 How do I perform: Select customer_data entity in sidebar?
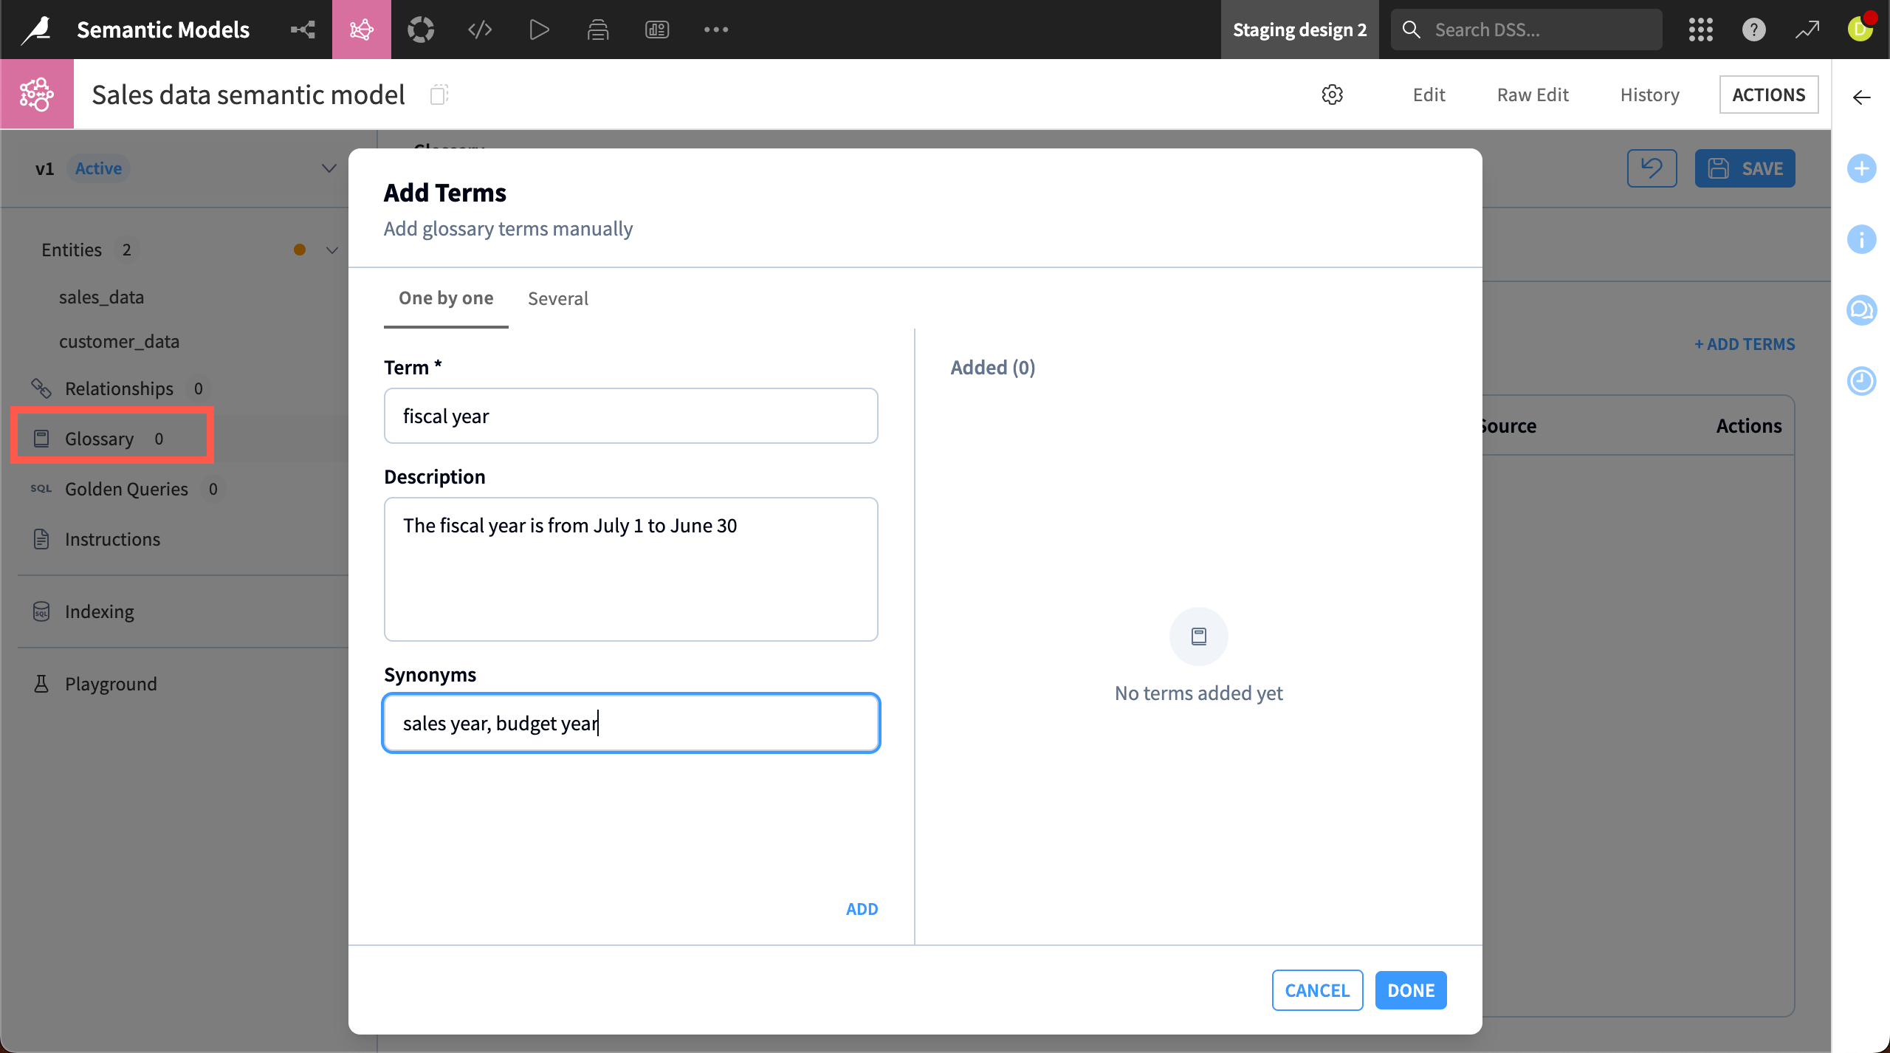(x=119, y=341)
